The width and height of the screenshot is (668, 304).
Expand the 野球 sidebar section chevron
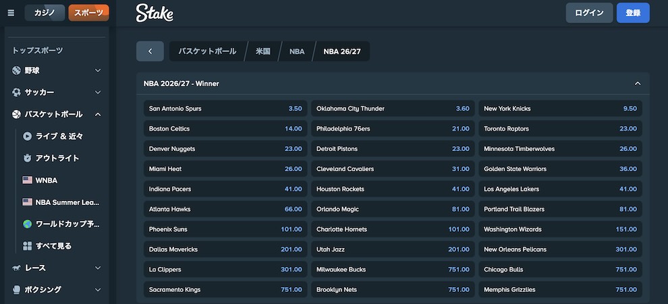tap(98, 70)
